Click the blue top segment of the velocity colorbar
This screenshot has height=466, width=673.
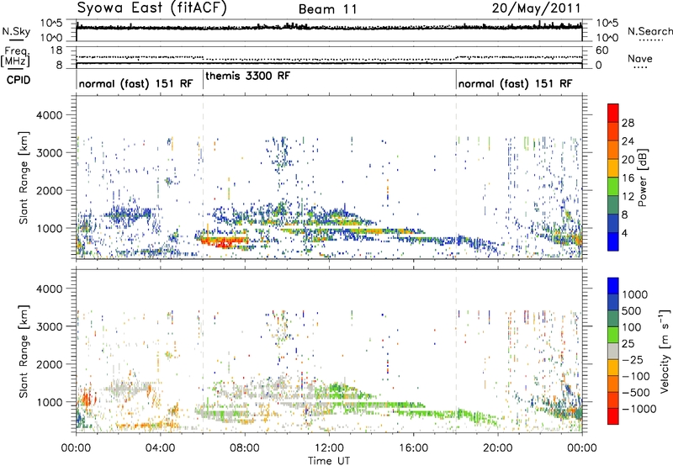click(613, 286)
